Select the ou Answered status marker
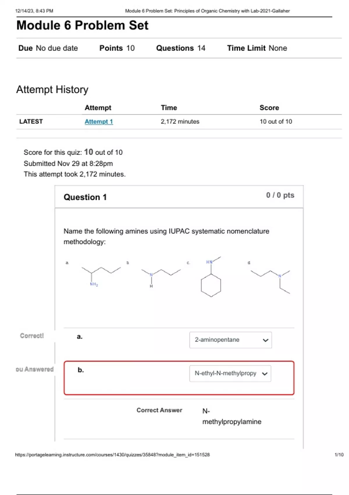 click(x=35, y=369)
